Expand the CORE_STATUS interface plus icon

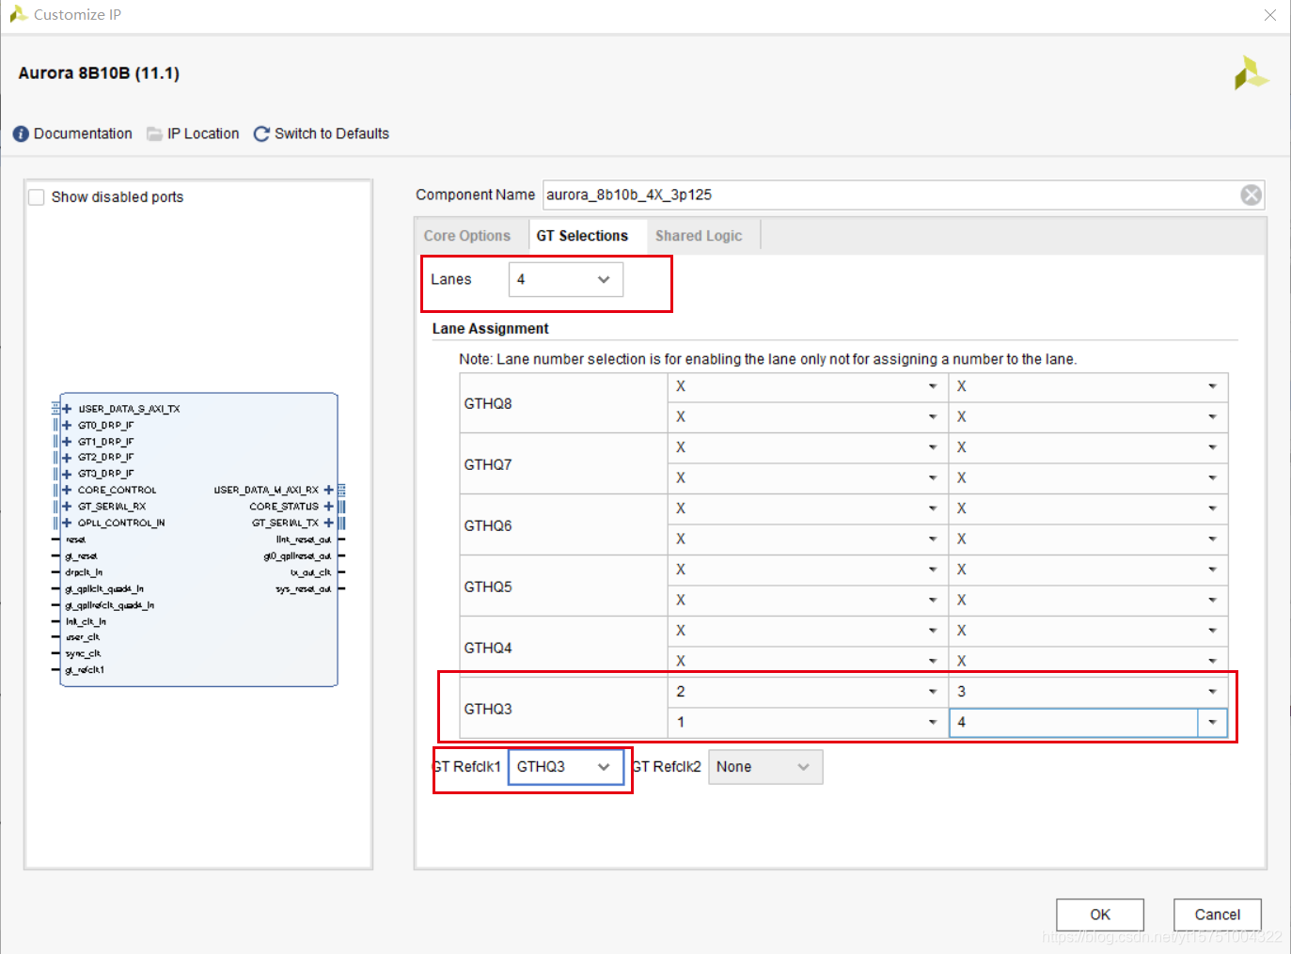coord(328,506)
